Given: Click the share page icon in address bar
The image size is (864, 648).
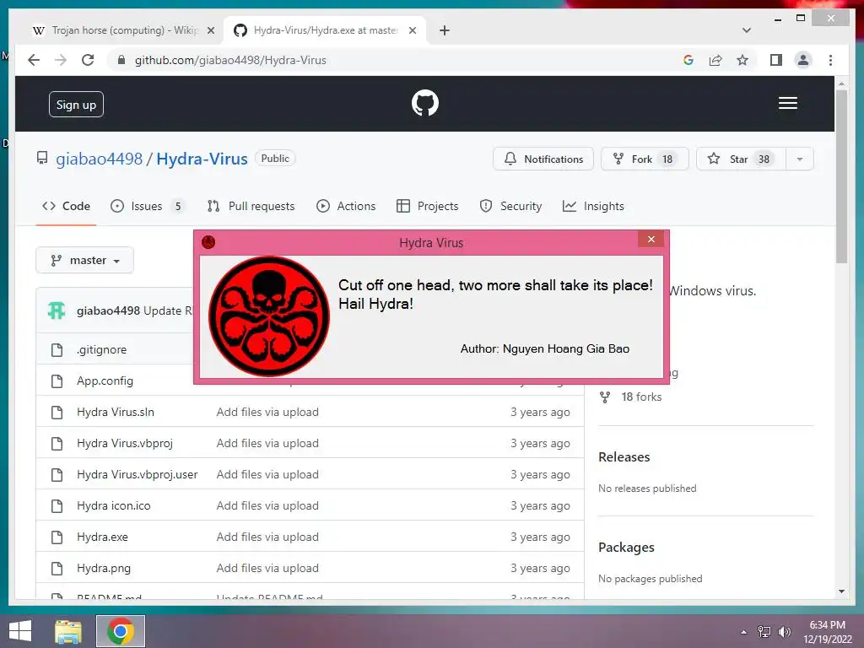Looking at the screenshot, I should 715,60.
